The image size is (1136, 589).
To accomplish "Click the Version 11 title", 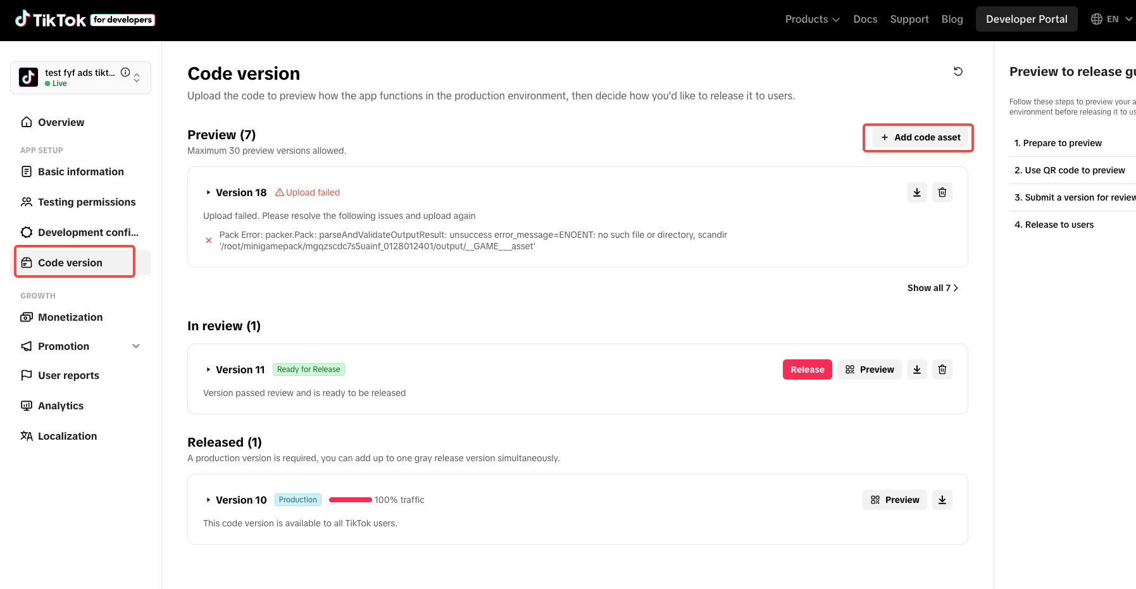I will 240,369.
